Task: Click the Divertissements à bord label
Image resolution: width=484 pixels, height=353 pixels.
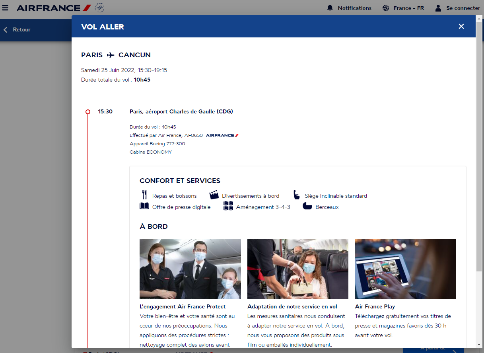Action: pos(251,196)
